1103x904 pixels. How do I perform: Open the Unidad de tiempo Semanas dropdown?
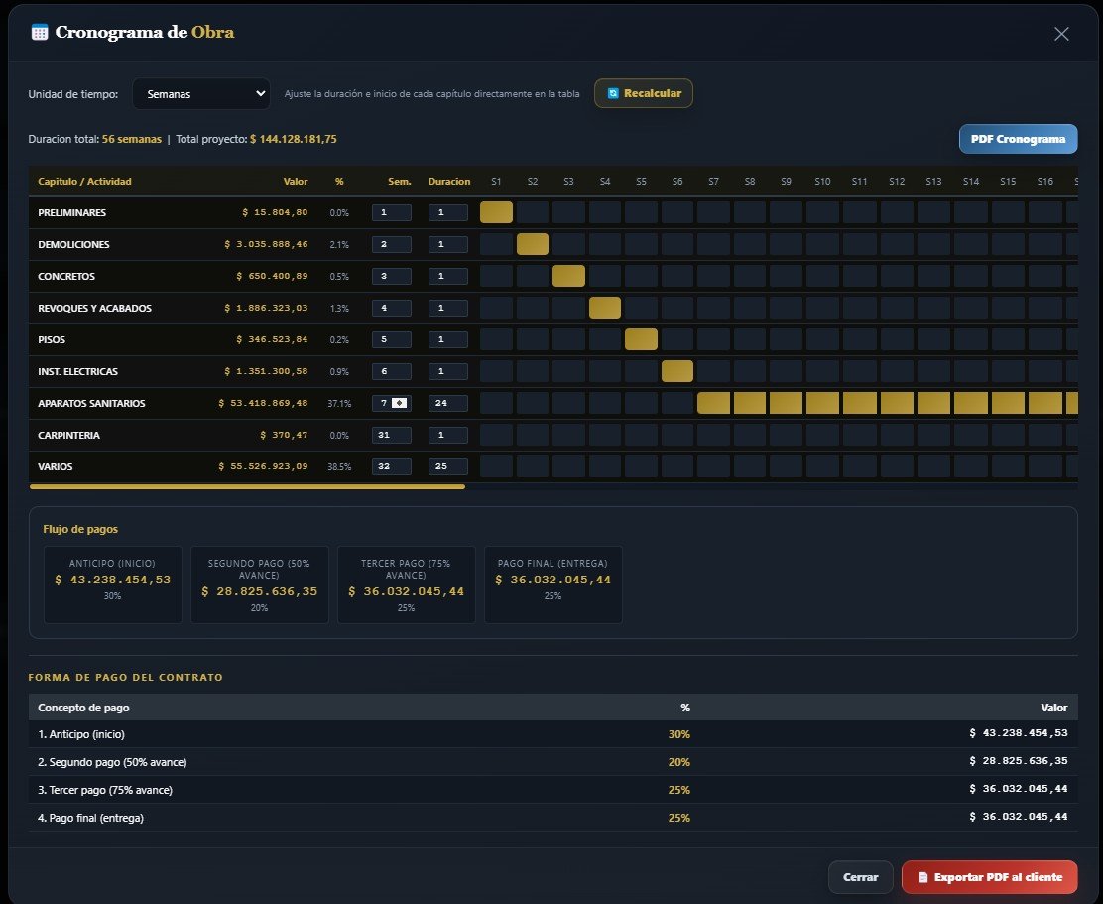pos(201,93)
